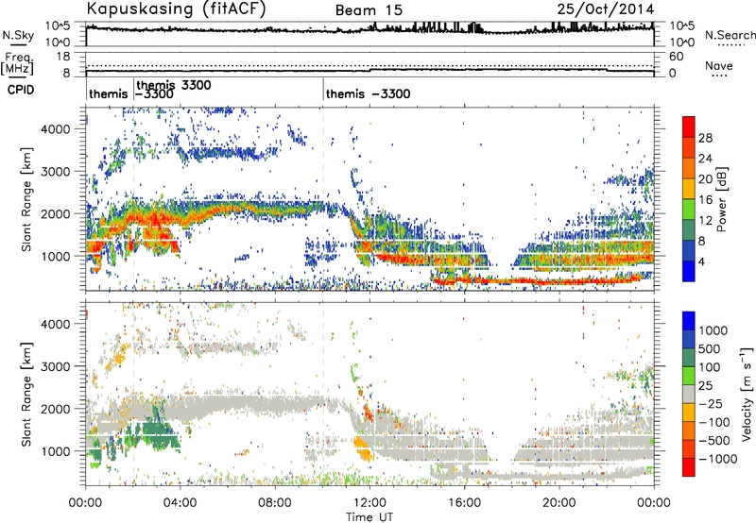Click the 'Nave' legend label
756x523 pixels.
719,66
